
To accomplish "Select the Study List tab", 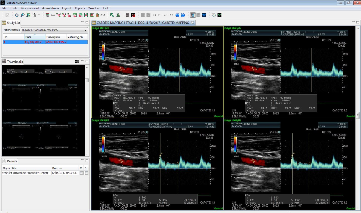I will pyautogui.click(x=11, y=23).
